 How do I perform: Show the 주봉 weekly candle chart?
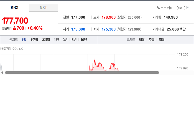152,40
